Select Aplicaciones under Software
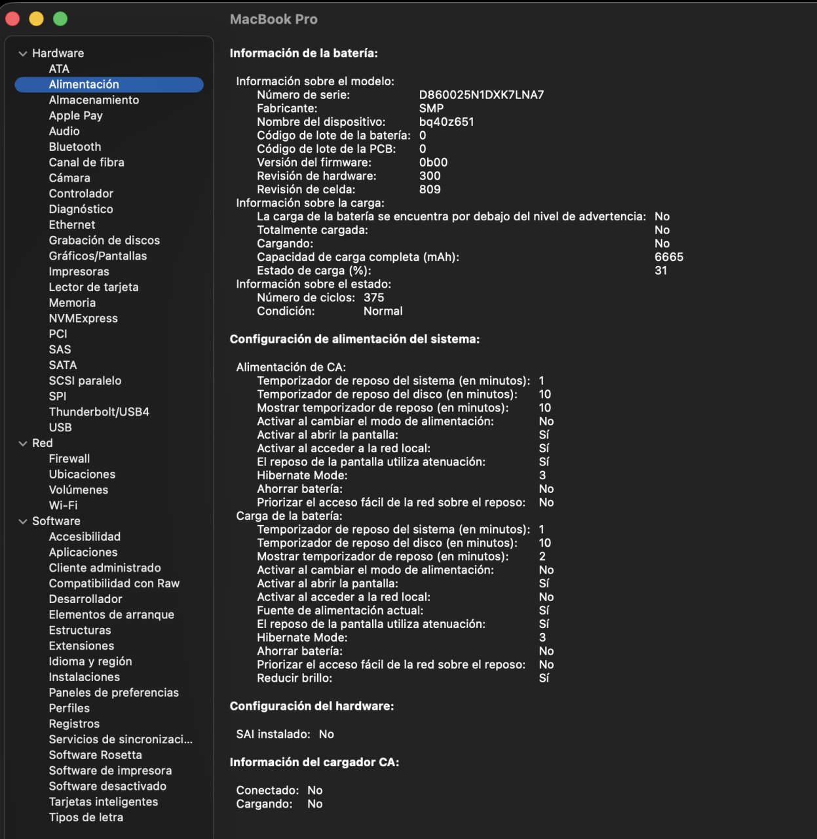The height and width of the screenshot is (839, 817). tap(83, 553)
